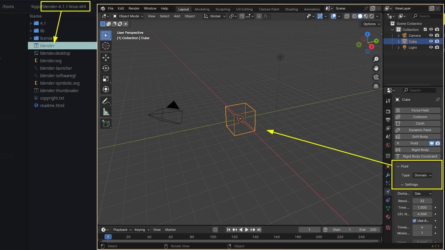Screen dimensions: 445x250
Task: Select the Move tool in the viewport toolbar
Action: point(106,58)
